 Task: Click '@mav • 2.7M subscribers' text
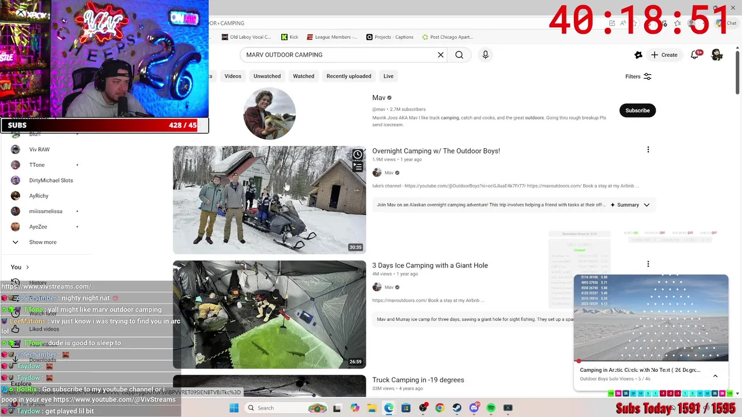coord(399,109)
